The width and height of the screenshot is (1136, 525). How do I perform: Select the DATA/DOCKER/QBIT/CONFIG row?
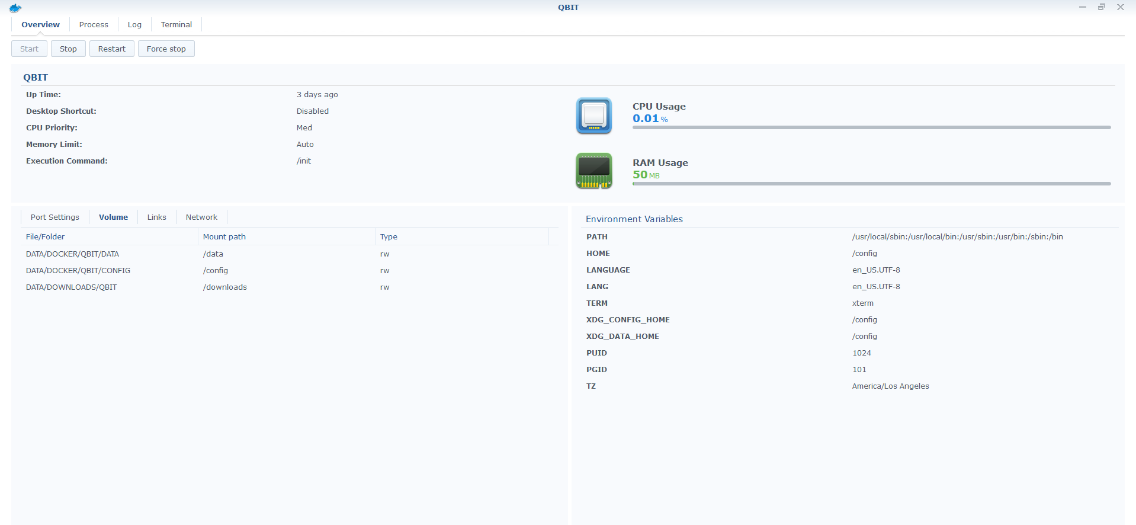(x=290, y=270)
